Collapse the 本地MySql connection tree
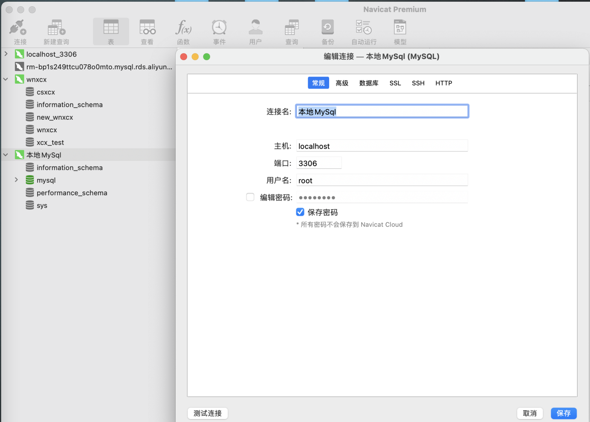The width and height of the screenshot is (590, 422). pyautogui.click(x=6, y=155)
